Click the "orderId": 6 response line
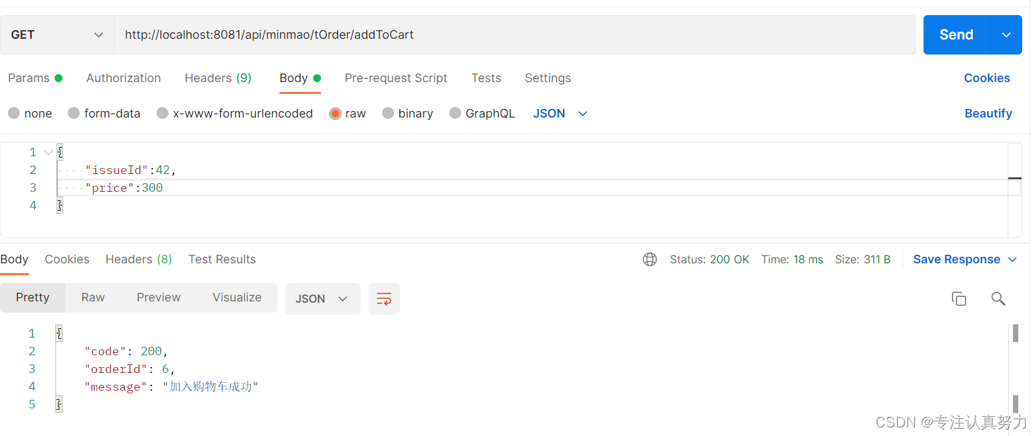Screen dimensions: 1036x436 point(130,369)
